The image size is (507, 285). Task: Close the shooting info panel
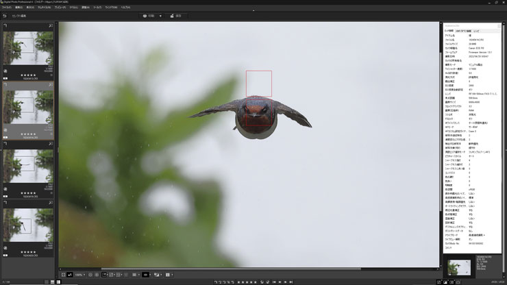point(499,25)
